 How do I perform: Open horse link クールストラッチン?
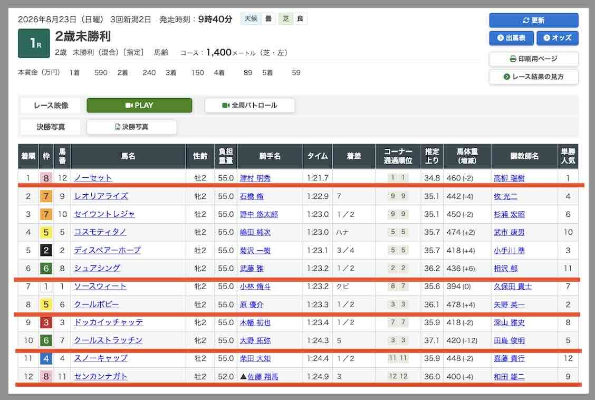click(x=108, y=340)
